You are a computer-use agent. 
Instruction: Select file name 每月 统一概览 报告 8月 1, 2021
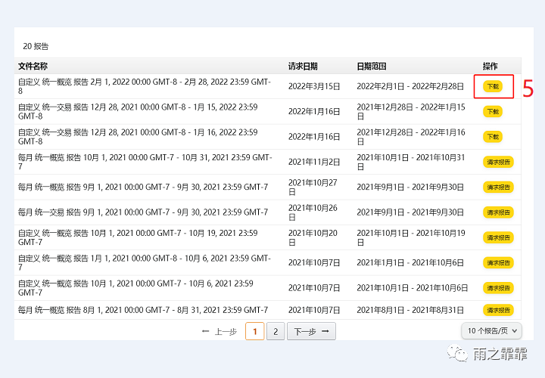point(143,310)
